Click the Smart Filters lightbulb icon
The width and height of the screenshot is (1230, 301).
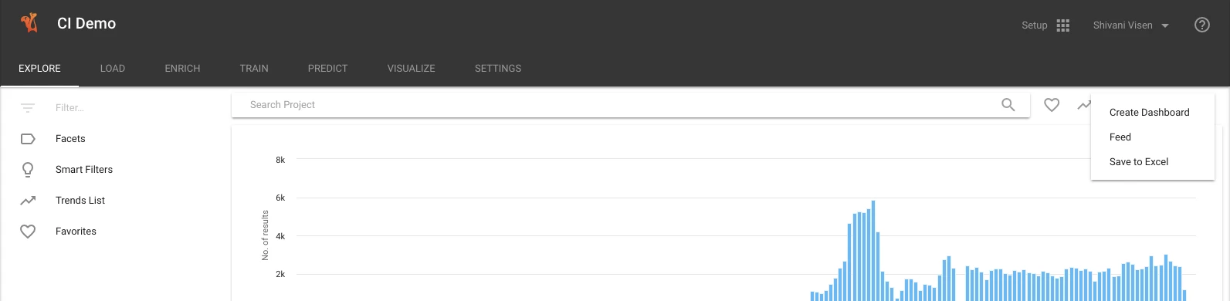[28, 170]
